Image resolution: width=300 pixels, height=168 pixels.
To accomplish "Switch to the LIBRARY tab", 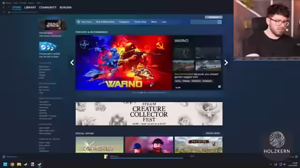I will click(30, 7).
